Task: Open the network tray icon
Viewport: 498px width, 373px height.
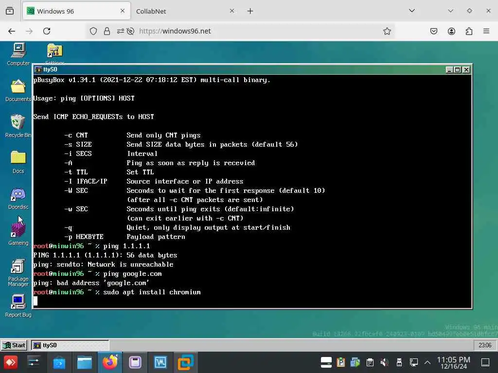Action: [x=414, y=362]
